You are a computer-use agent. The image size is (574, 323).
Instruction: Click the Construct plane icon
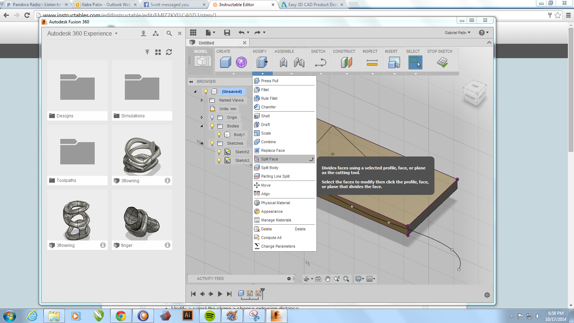click(347, 62)
